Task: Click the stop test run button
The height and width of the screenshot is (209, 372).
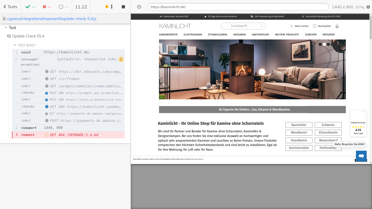Action: [123, 7]
